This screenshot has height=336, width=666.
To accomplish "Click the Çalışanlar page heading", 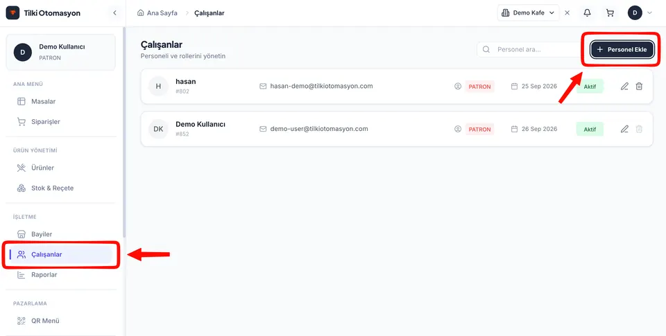I will tap(162, 44).
